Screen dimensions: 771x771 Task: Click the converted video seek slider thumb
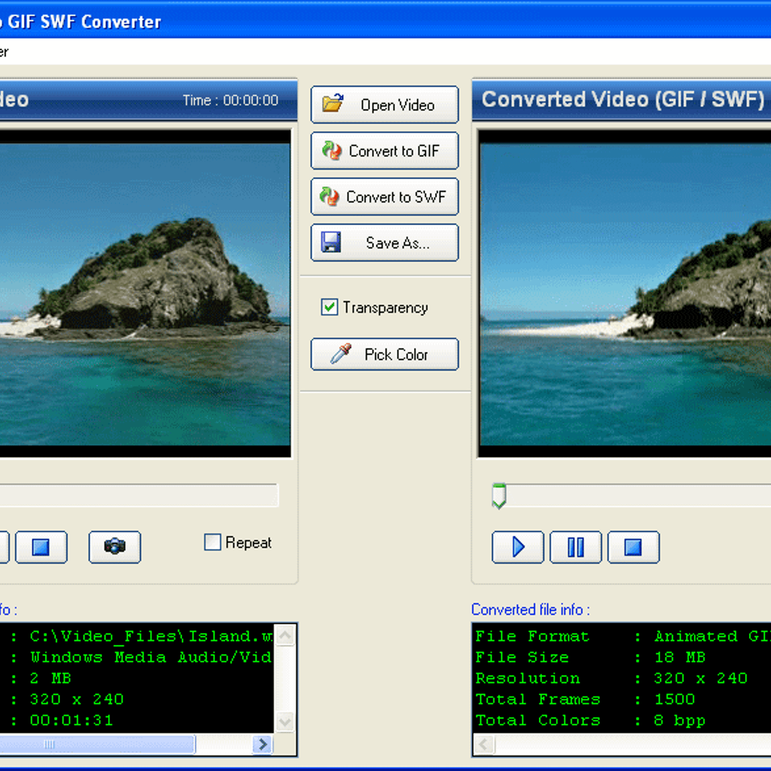tap(499, 496)
